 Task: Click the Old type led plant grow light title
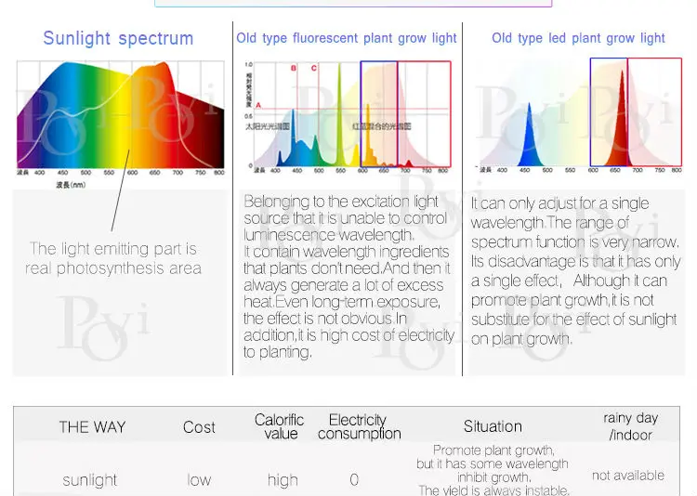click(578, 38)
